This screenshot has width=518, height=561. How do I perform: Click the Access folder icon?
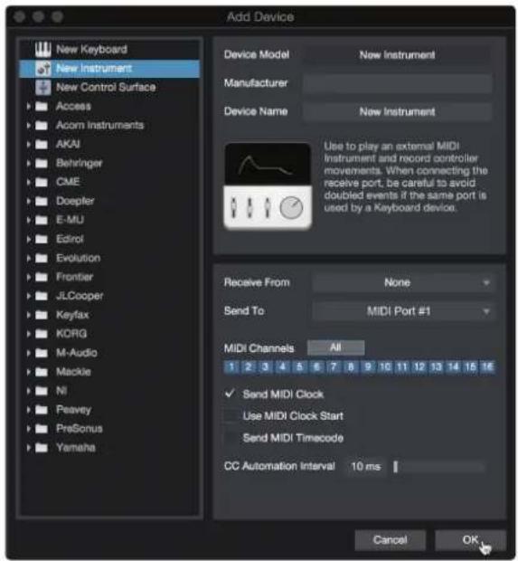[42, 106]
